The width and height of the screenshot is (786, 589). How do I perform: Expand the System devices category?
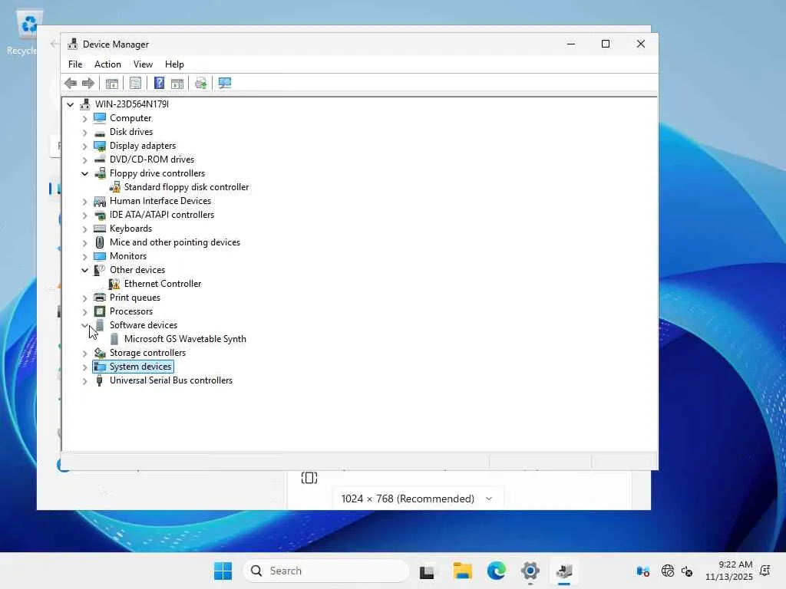[x=84, y=367]
